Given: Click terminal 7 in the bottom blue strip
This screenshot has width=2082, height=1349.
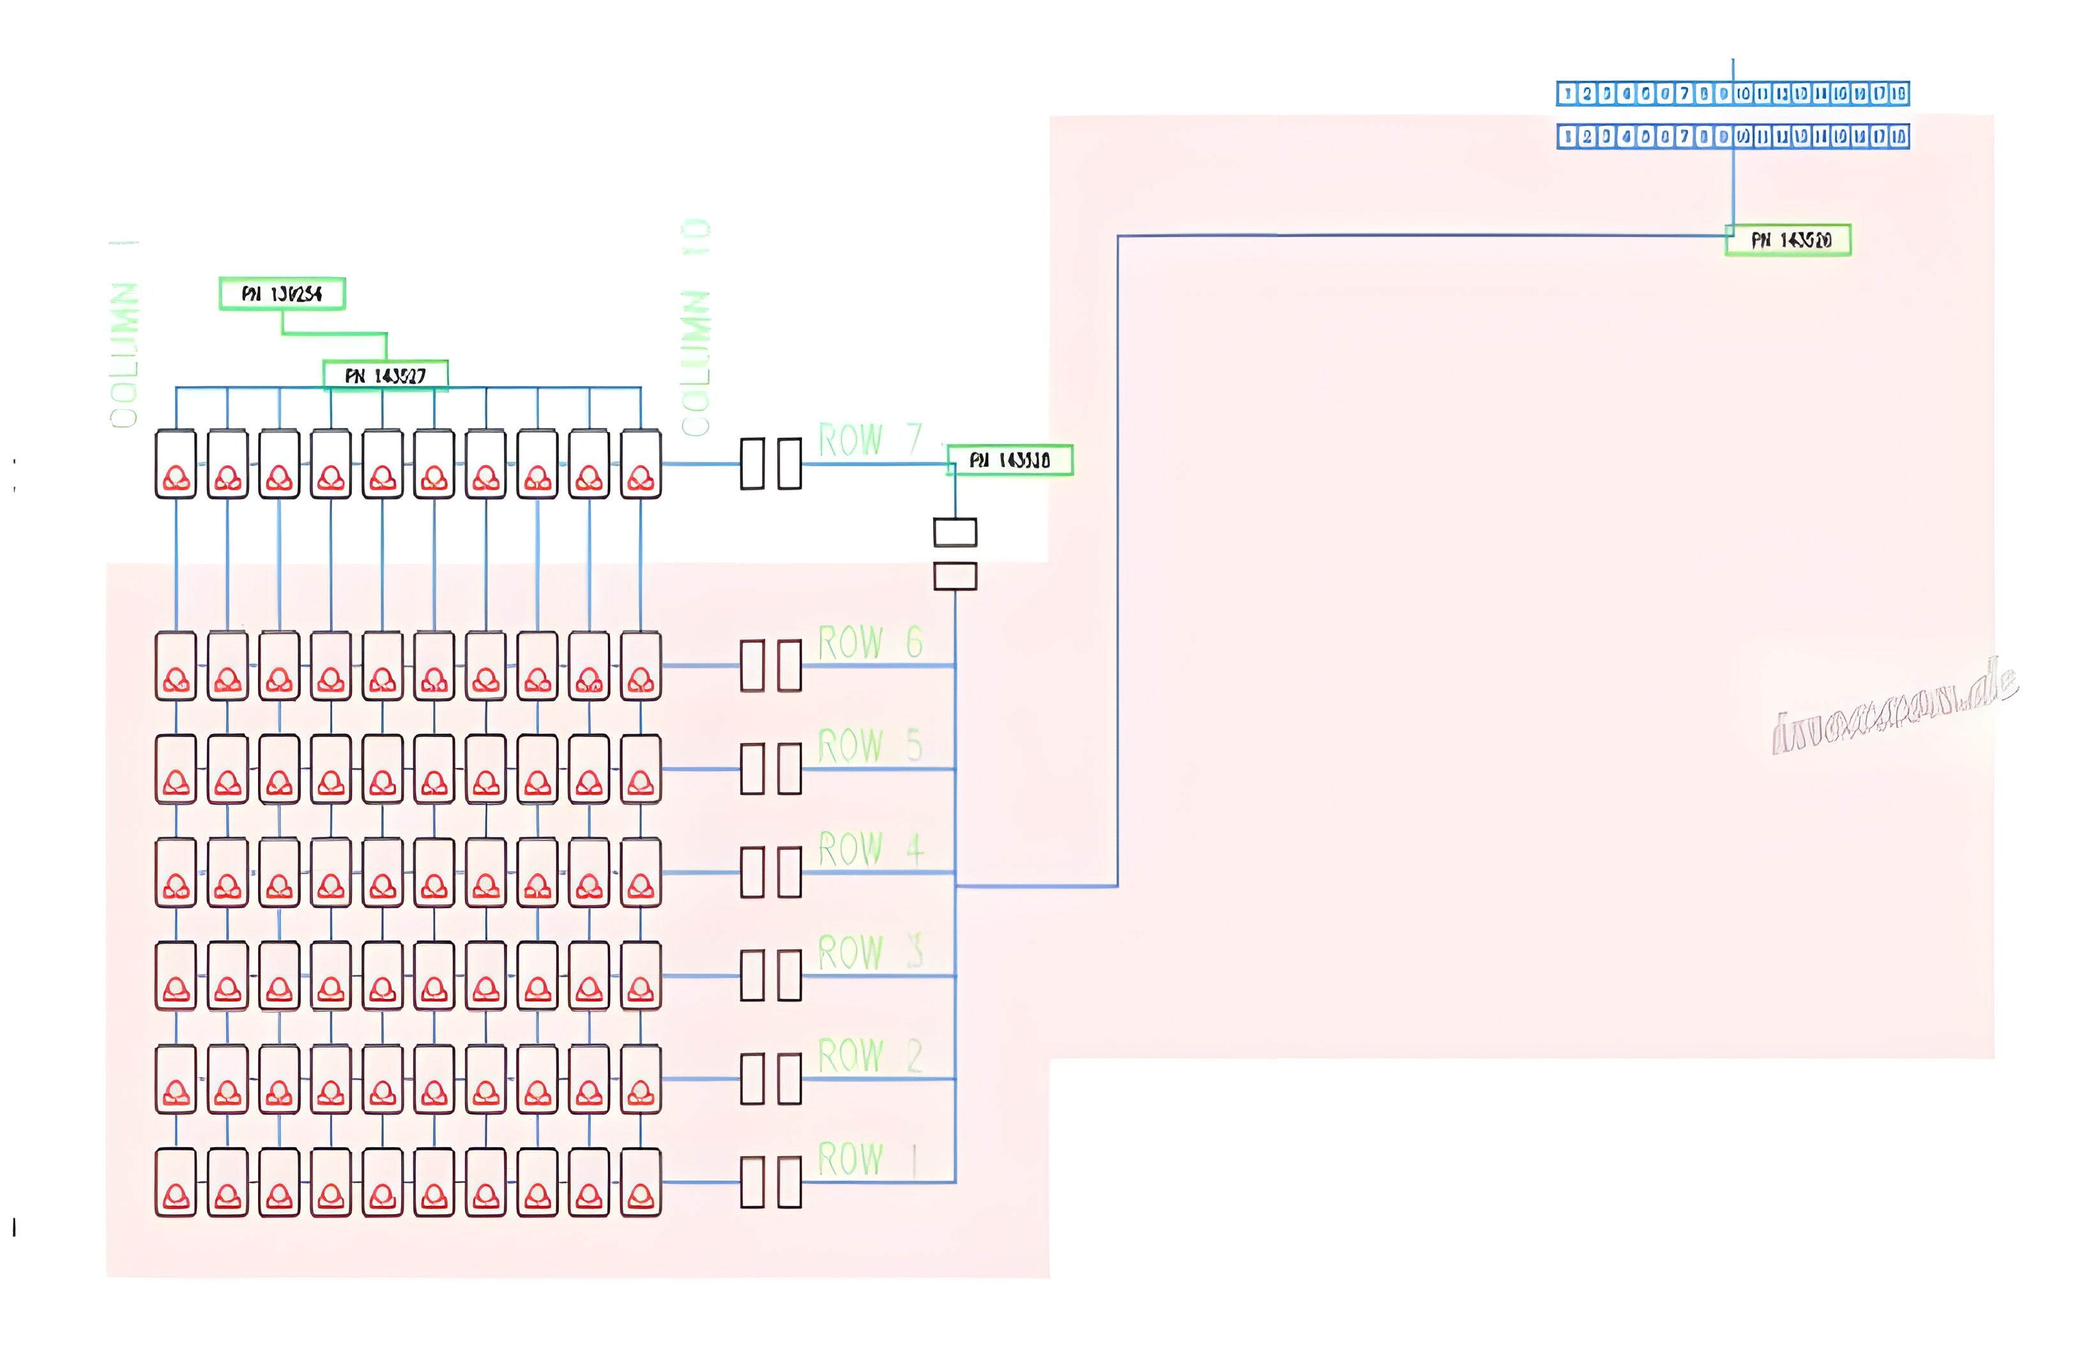Looking at the screenshot, I should (x=1684, y=137).
